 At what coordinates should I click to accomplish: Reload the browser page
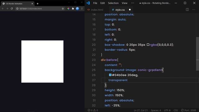tap(12, 9)
